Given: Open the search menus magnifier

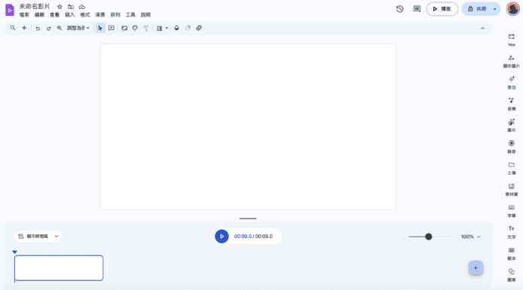Looking at the screenshot, I should point(13,28).
